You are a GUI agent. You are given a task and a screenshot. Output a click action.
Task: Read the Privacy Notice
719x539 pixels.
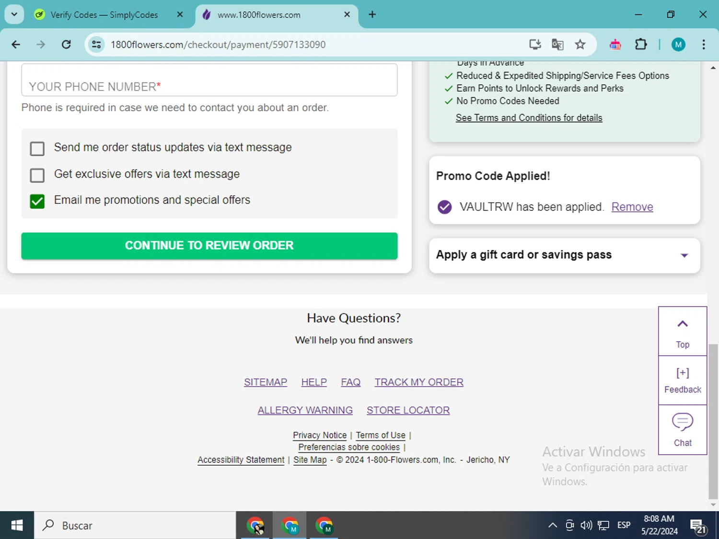point(320,435)
